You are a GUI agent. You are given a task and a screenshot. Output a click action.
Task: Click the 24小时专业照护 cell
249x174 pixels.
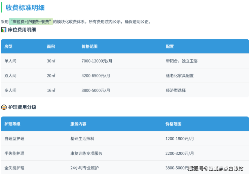pos(84,168)
